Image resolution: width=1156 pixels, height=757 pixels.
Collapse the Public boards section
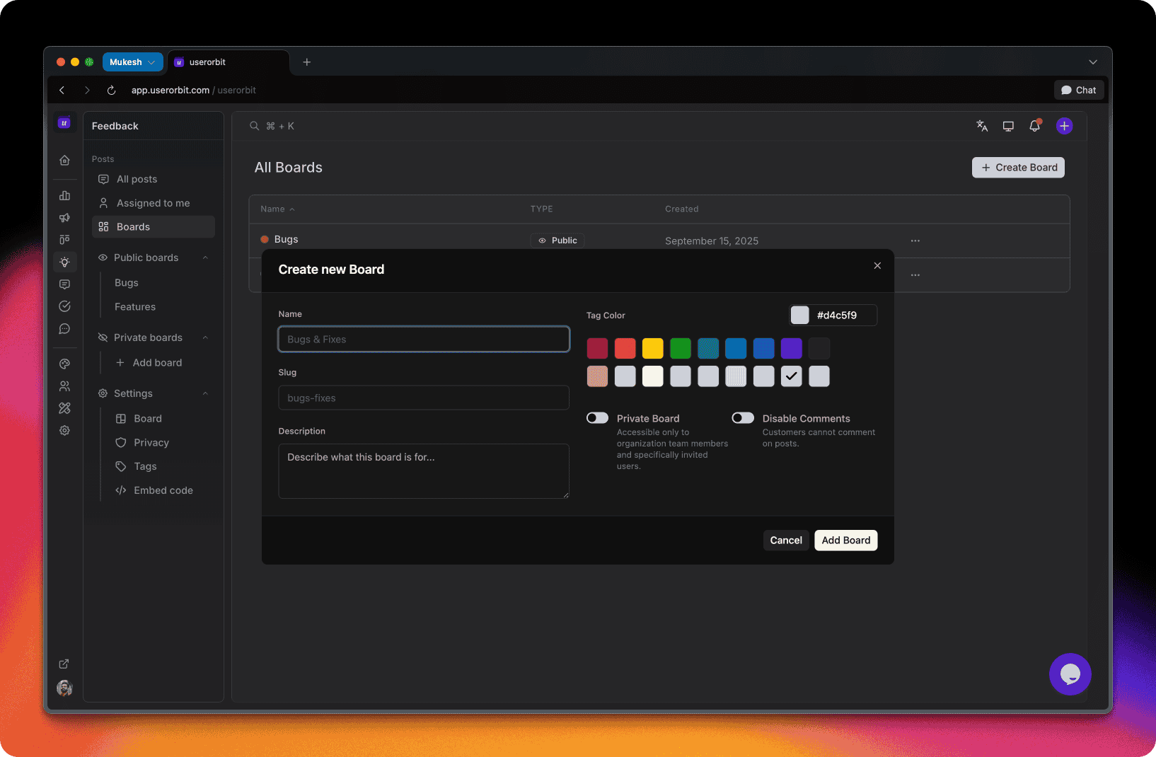coord(205,258)
